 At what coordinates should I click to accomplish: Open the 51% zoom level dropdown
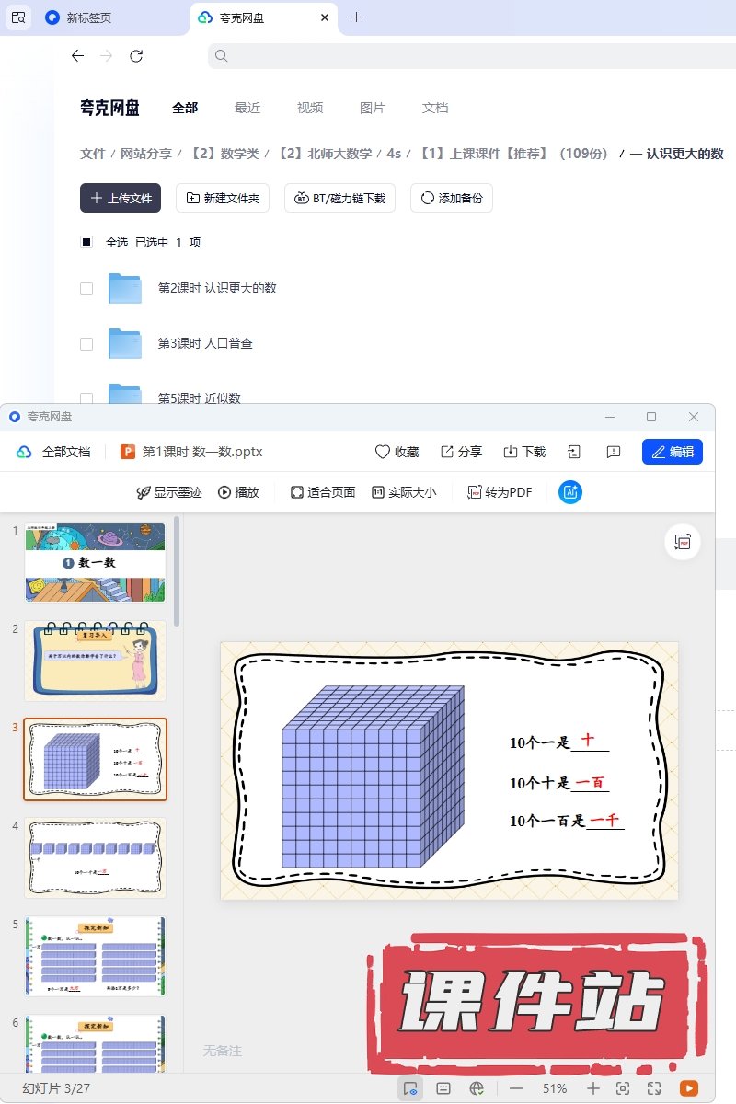tap(555, 1088)
